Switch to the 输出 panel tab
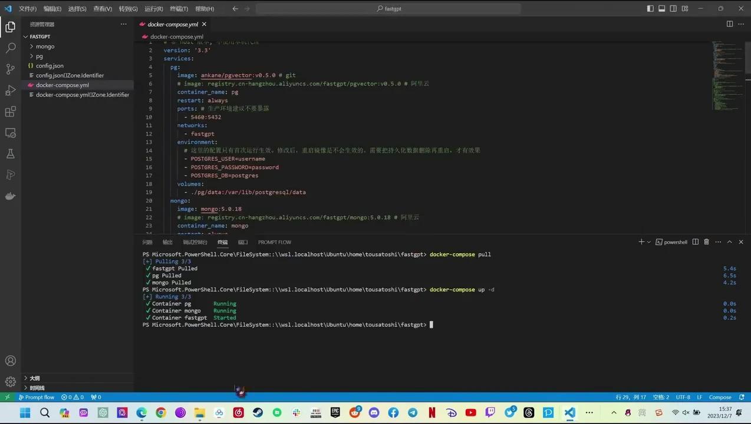The image size is (751, 424). click(x=168, y=242)
